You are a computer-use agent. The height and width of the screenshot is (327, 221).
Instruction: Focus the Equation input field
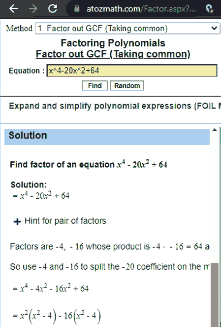coord(132,71)
